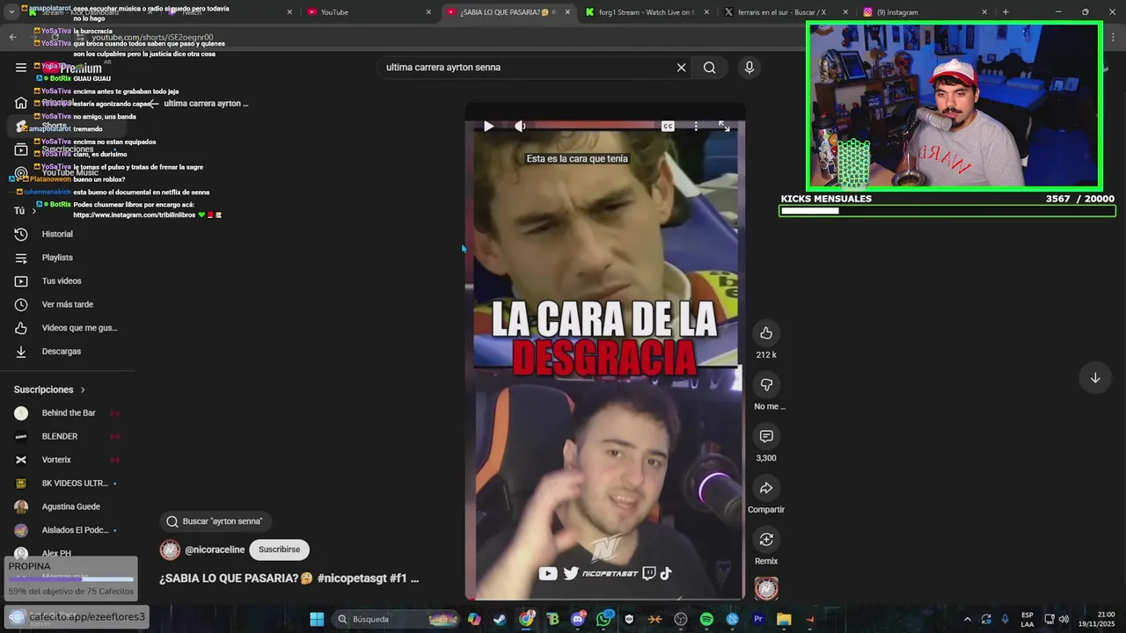Start voice search with the microphone
The image size is (1126, 633).
[749, 68]
